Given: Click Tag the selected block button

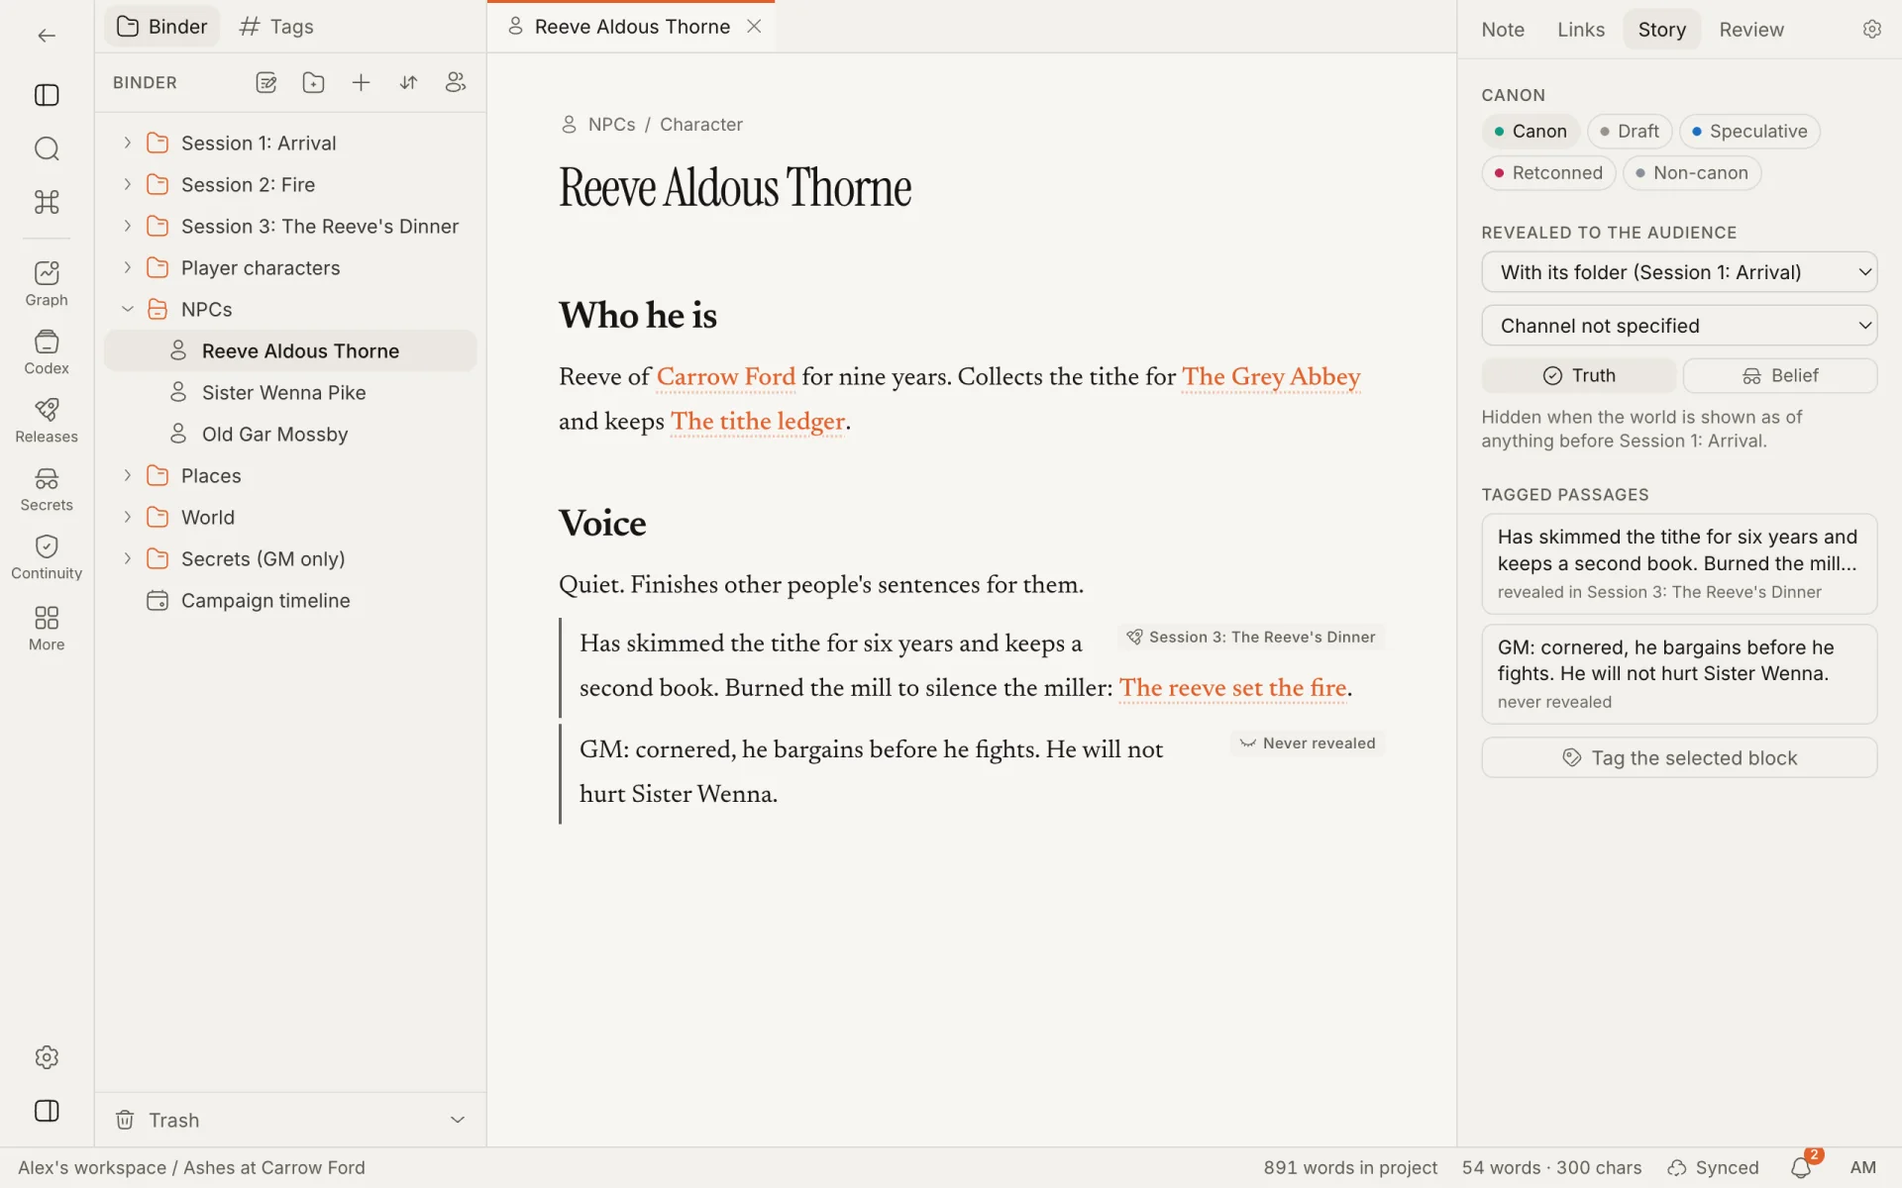Looking at the screenshot, I should coord(1679,757).
